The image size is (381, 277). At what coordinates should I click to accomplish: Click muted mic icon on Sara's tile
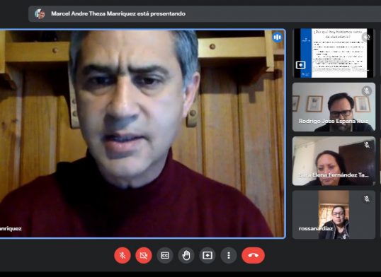(x=367, y=145)
